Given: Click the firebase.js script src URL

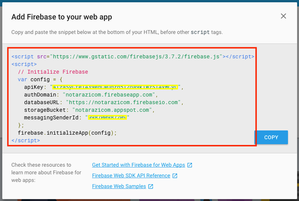Looking at the screenshot, I should tap(136, 57).
